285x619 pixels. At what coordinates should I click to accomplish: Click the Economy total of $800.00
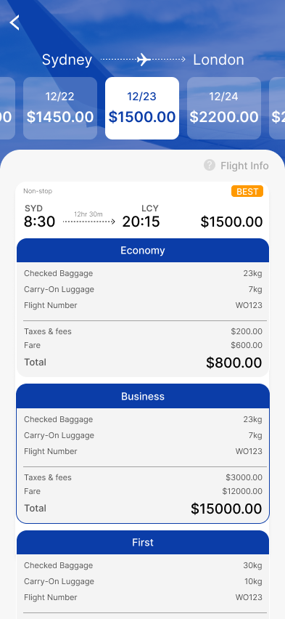234,363
